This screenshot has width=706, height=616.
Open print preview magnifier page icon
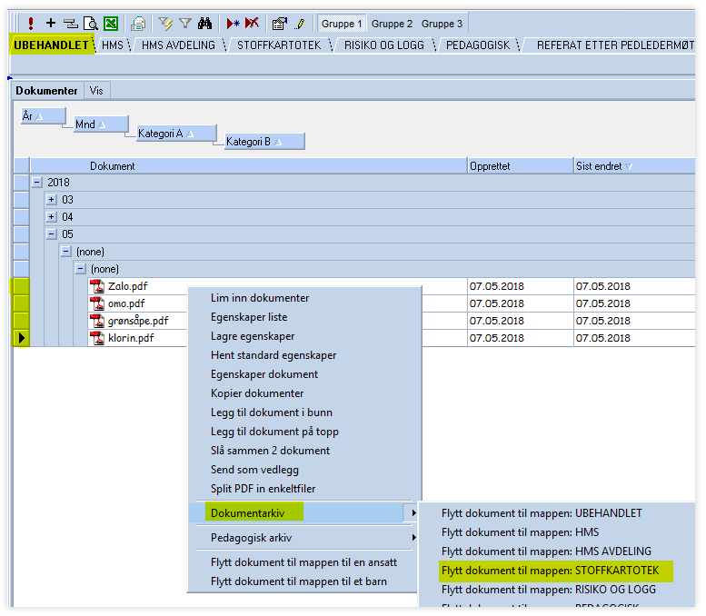coord(91,23)
